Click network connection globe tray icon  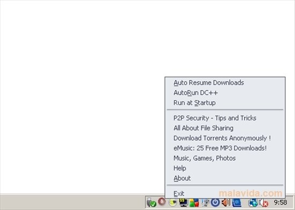[x=253, y=203]
